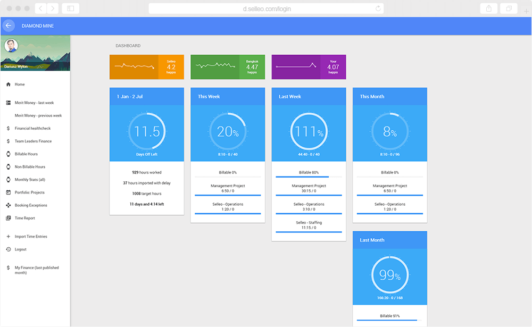Open Home via the house icon
Viewport: 532px width, 327px height.
[x=9, y=85]
